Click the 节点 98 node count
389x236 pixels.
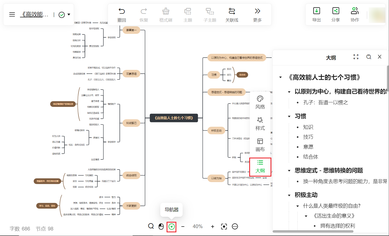tap(44, 229)
